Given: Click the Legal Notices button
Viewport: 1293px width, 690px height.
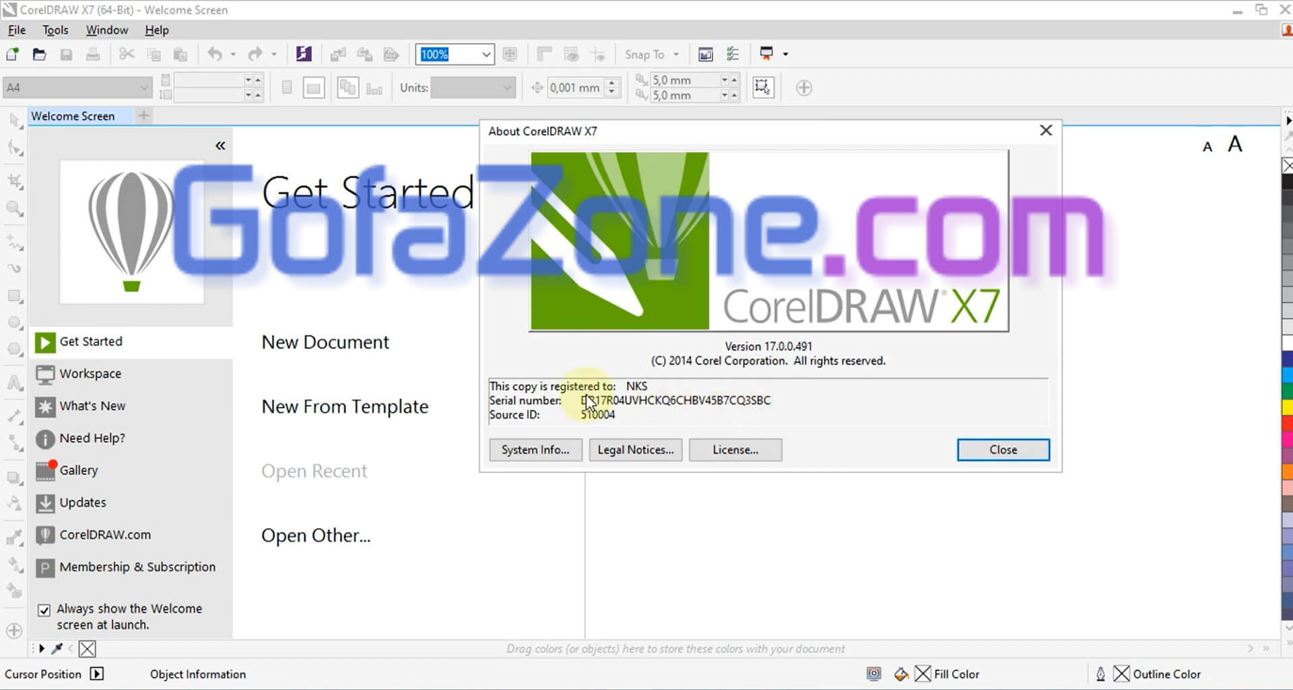Looking at the screenshot, I should tap(635, 450).
